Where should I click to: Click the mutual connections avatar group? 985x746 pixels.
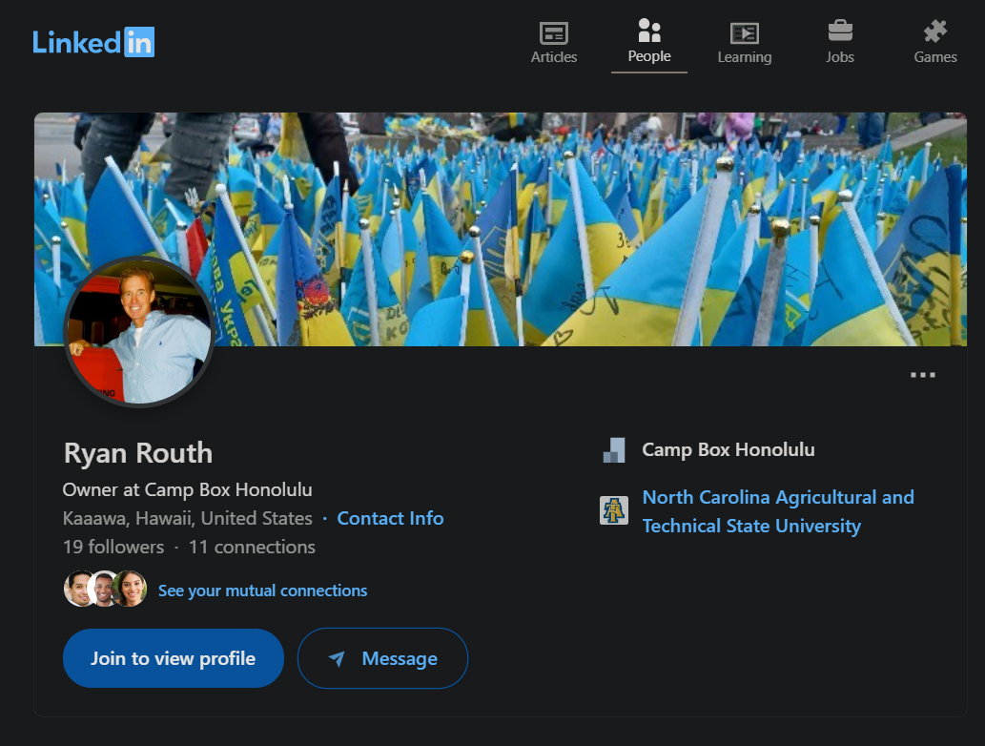pos(106,589)
